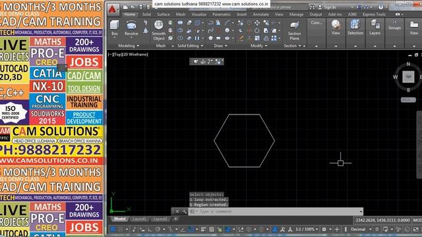
Task: Toggle Transparency display in status bar
Action: (212, 229)
